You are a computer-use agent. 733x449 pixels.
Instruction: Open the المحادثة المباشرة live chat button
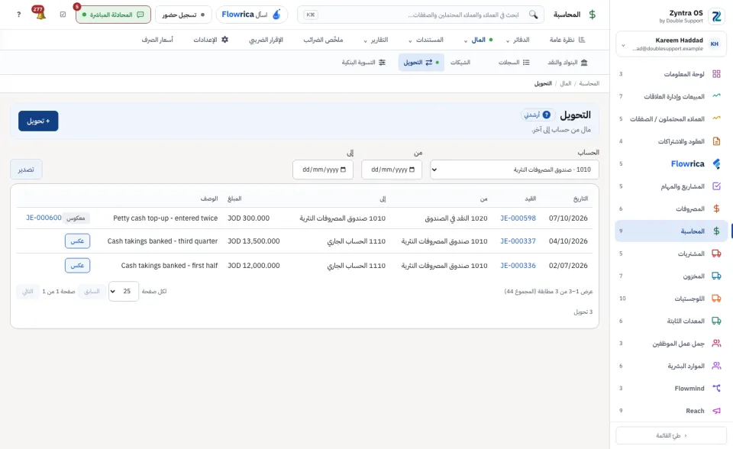point(113,15)
